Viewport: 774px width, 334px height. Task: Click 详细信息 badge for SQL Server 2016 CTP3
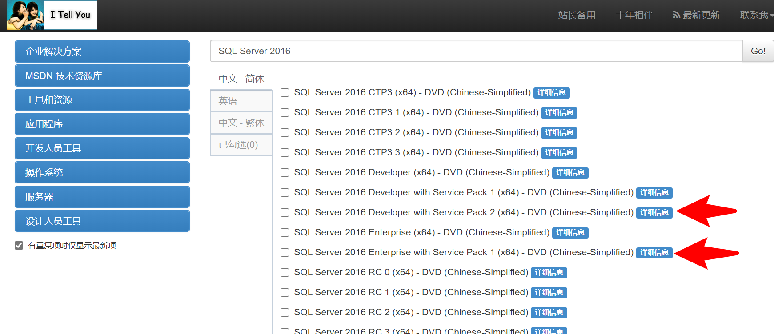tap(551, 93)
